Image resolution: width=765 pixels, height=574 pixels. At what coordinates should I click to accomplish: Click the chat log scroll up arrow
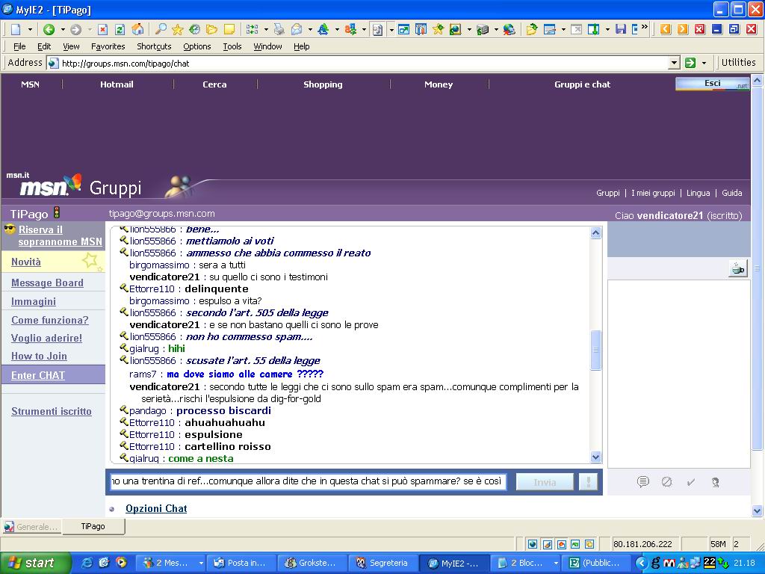[595, 233]
